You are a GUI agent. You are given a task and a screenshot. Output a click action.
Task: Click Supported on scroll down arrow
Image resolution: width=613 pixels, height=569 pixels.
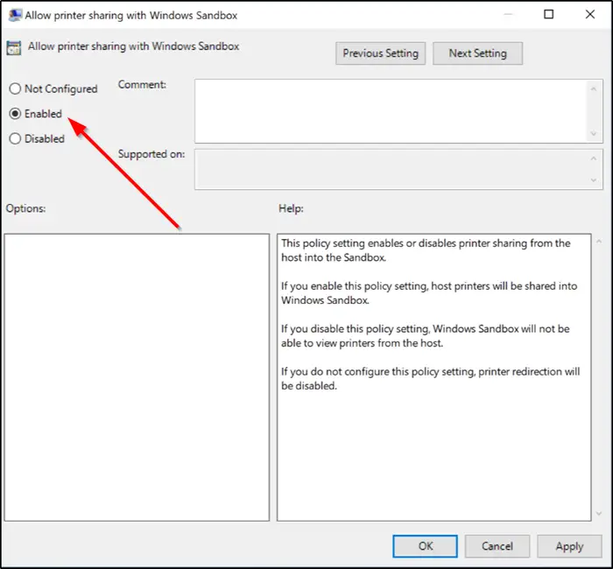coord(594,180)
